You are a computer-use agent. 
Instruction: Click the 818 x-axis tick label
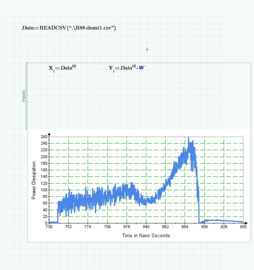(x=127, y=227)
